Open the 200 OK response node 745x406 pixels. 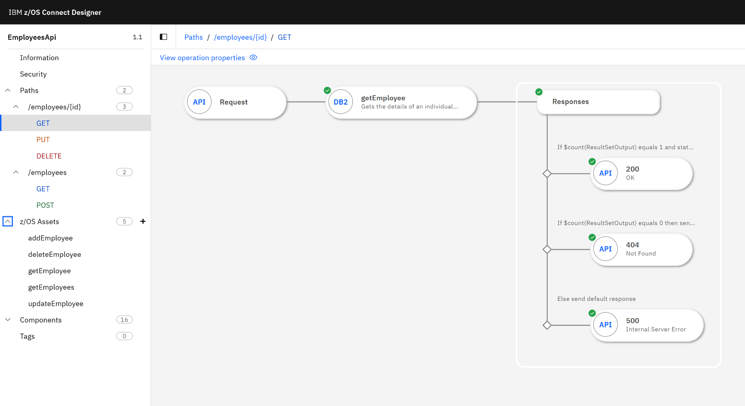pos(641,173)
